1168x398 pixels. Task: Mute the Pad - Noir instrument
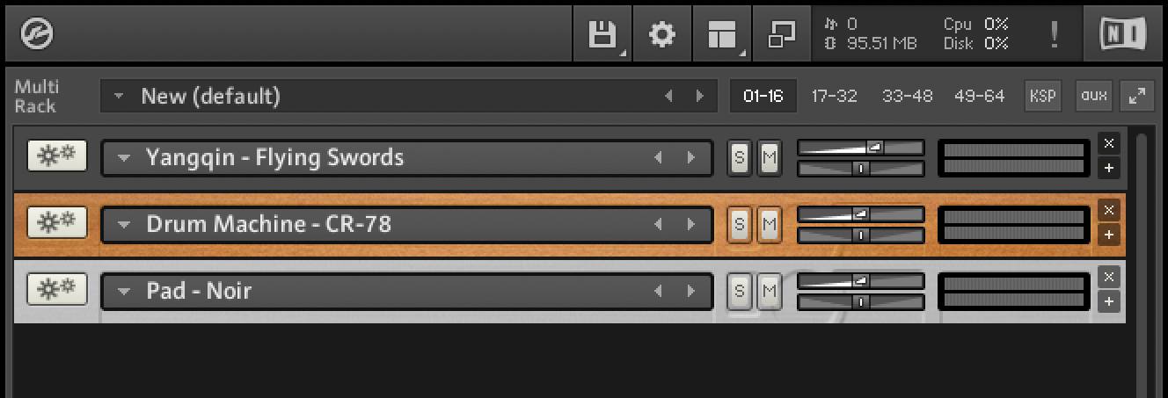coord(770,291)
